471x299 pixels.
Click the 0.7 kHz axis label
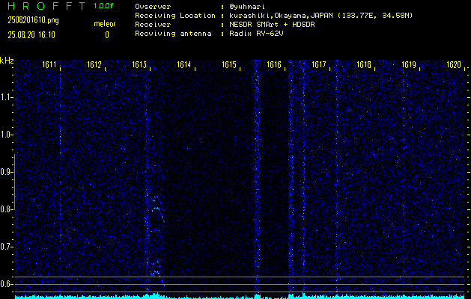tap(5, 247)
